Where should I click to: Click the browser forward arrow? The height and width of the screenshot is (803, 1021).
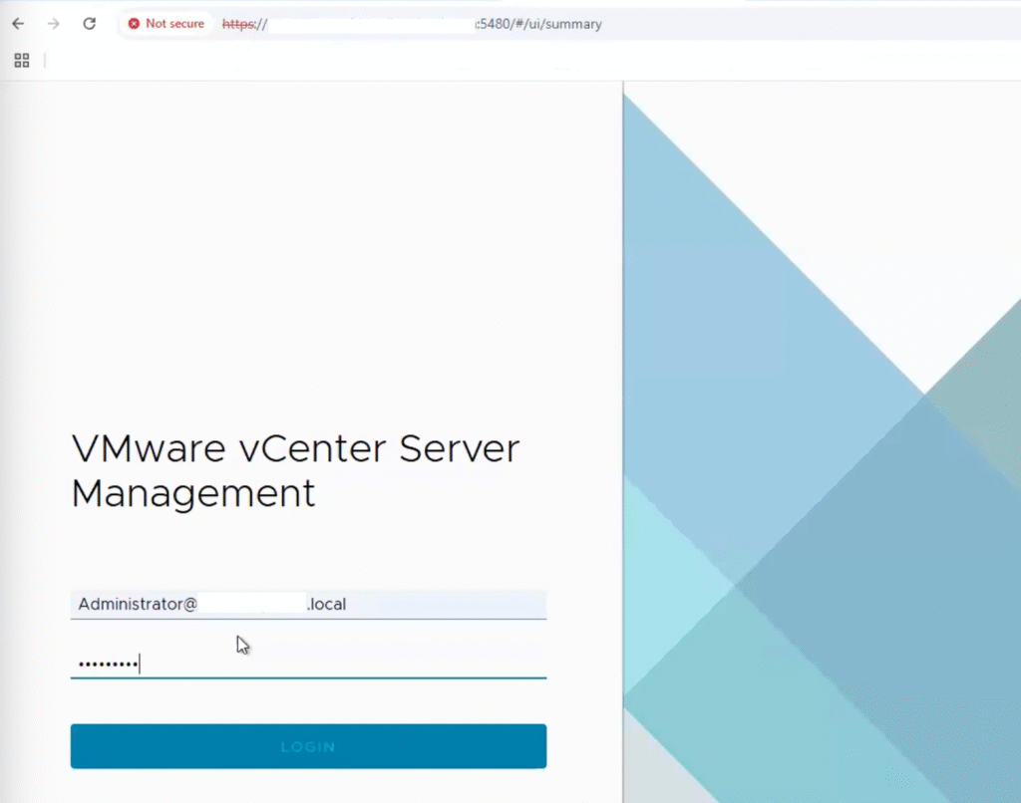click(54, 24)
